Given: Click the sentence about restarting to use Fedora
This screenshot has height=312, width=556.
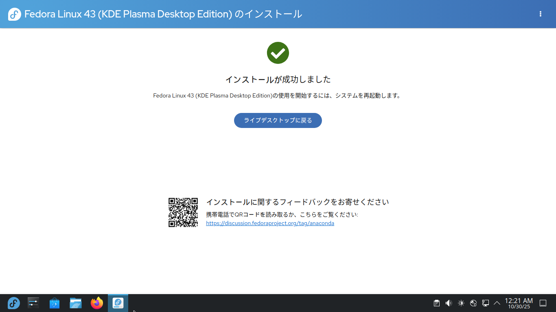Looking at the screenshot, I should click(277, 96).
